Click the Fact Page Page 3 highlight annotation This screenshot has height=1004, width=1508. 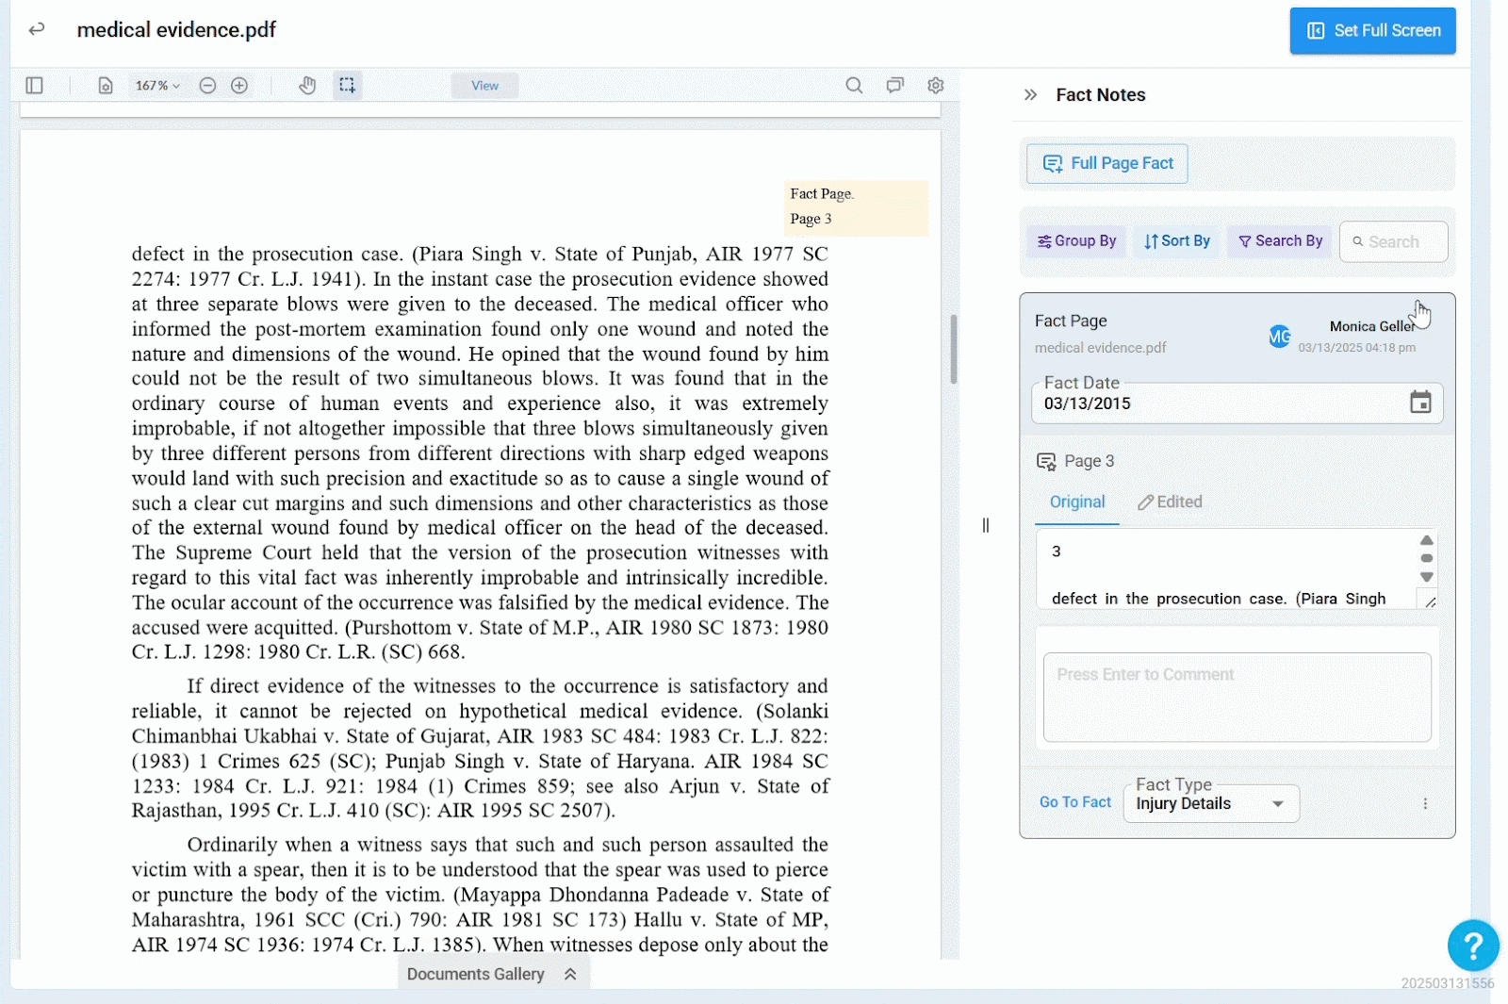click(856, 207)
